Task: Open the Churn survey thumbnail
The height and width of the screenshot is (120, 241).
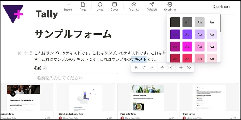Action: click(x=209, y=98)
